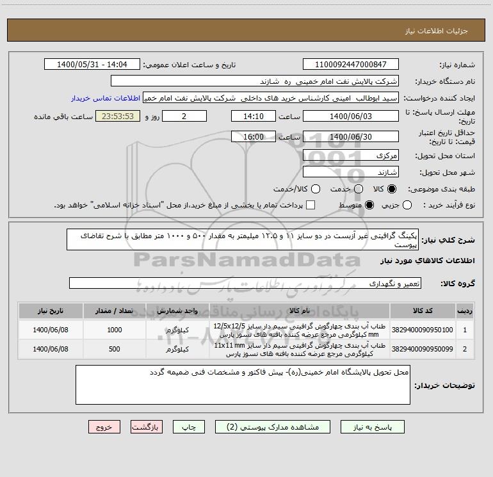
Task: Click the بازگشت back button
Action: tap(147, 426)
